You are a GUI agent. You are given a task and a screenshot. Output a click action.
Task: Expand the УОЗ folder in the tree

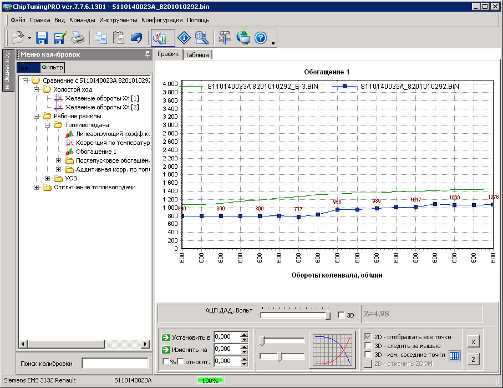point(48,178)
